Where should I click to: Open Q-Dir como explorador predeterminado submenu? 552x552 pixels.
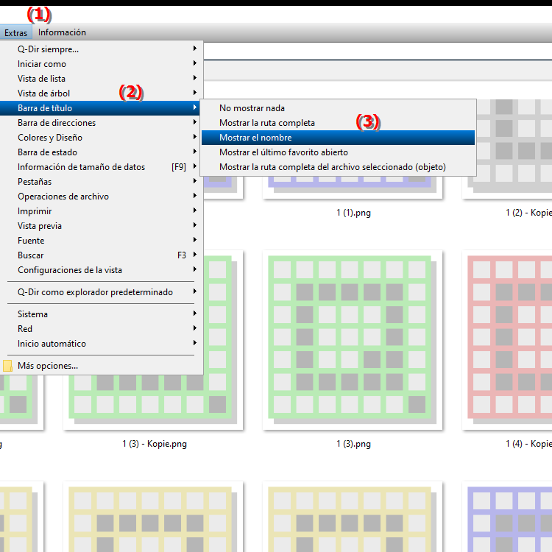point(102,292)
